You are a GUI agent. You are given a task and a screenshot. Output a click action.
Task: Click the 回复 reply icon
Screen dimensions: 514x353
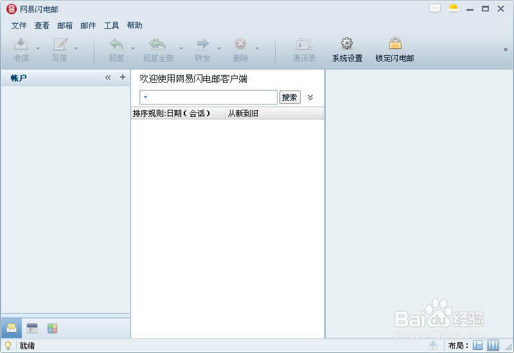(116, 44)
